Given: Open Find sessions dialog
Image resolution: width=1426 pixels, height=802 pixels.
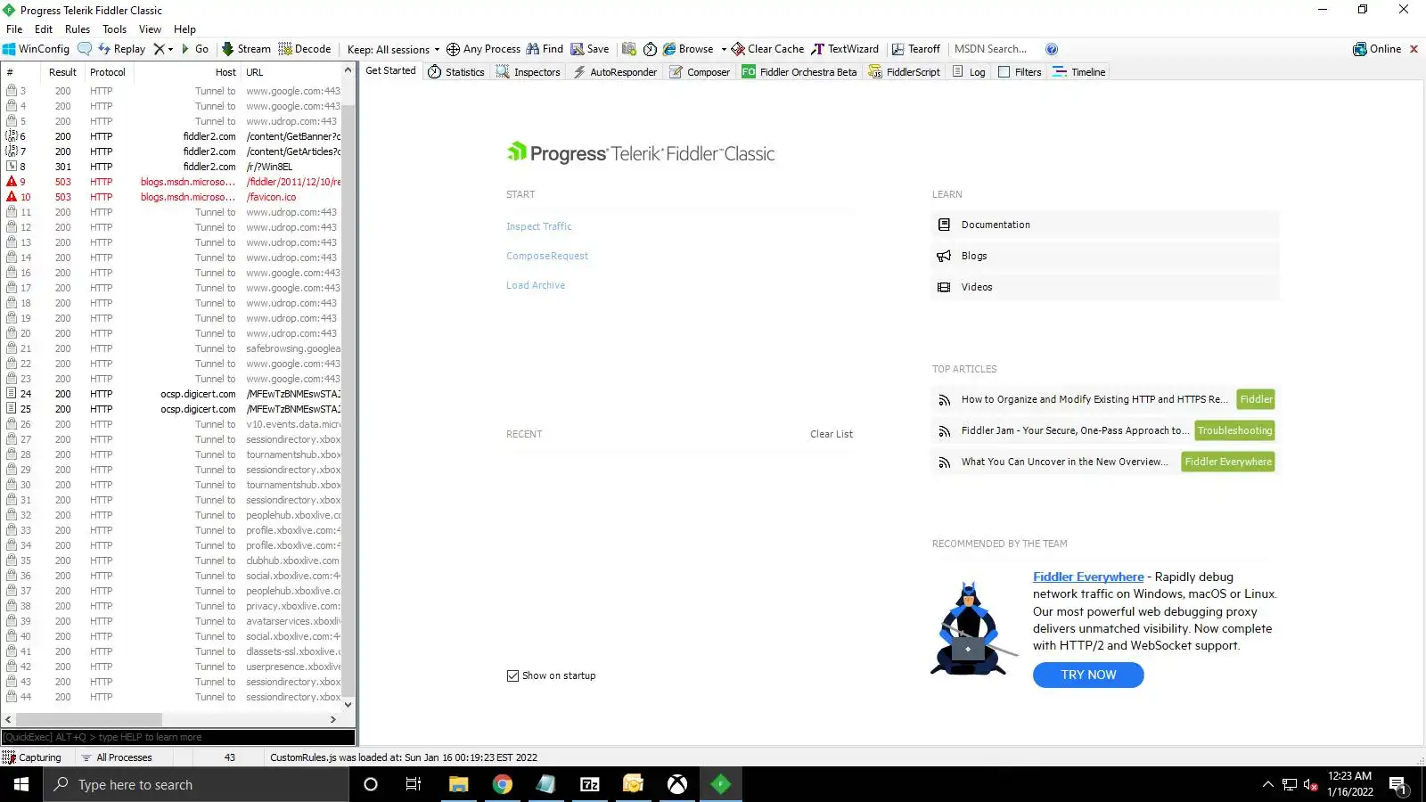Looking at the screenshot, I should pos(545,49).
